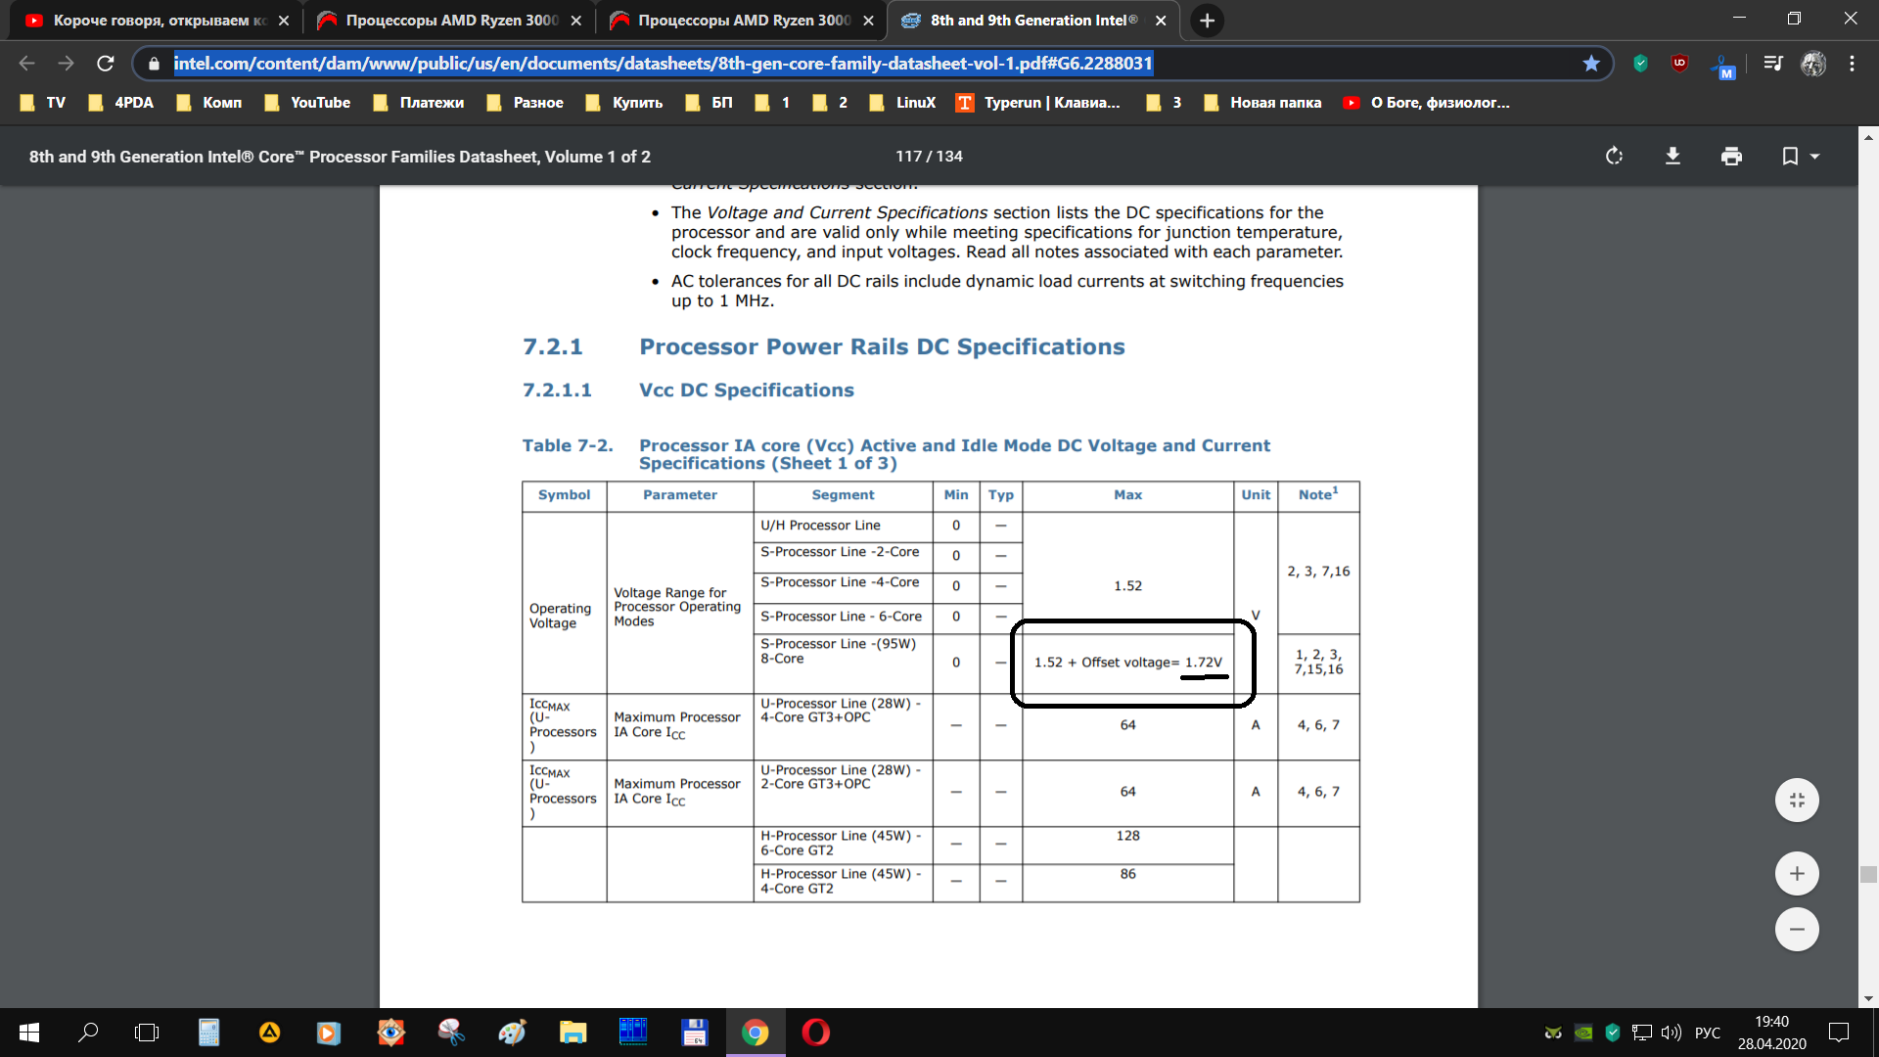Open Typerun bookmark link

(1038, 103)
